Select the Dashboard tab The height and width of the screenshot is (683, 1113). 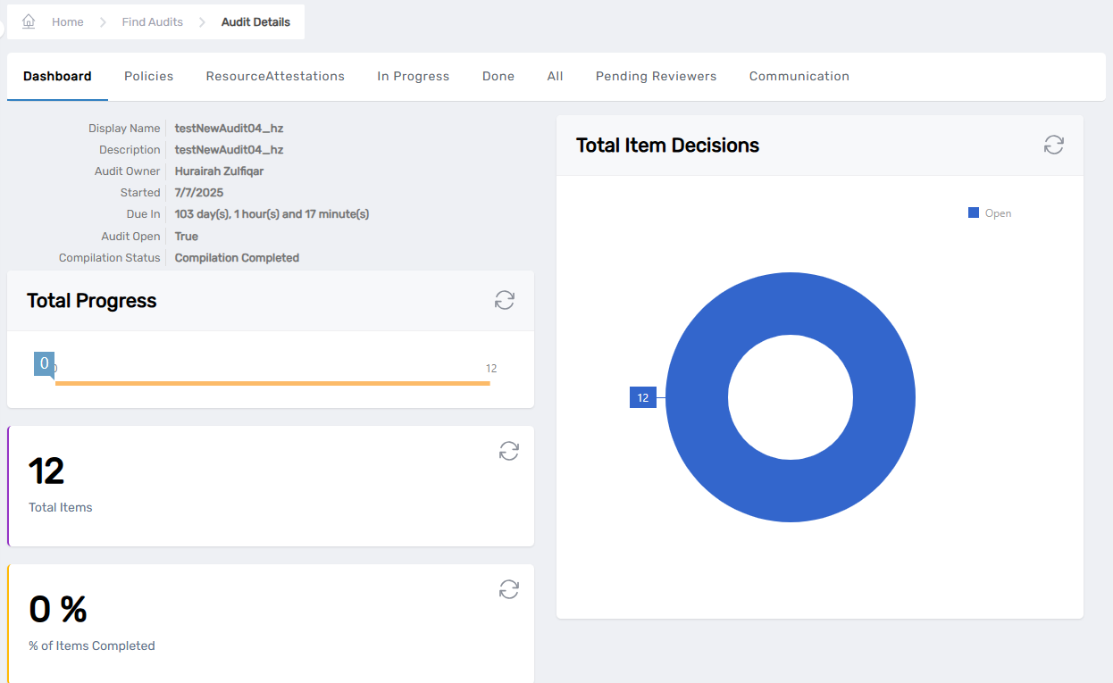(57, 76)
